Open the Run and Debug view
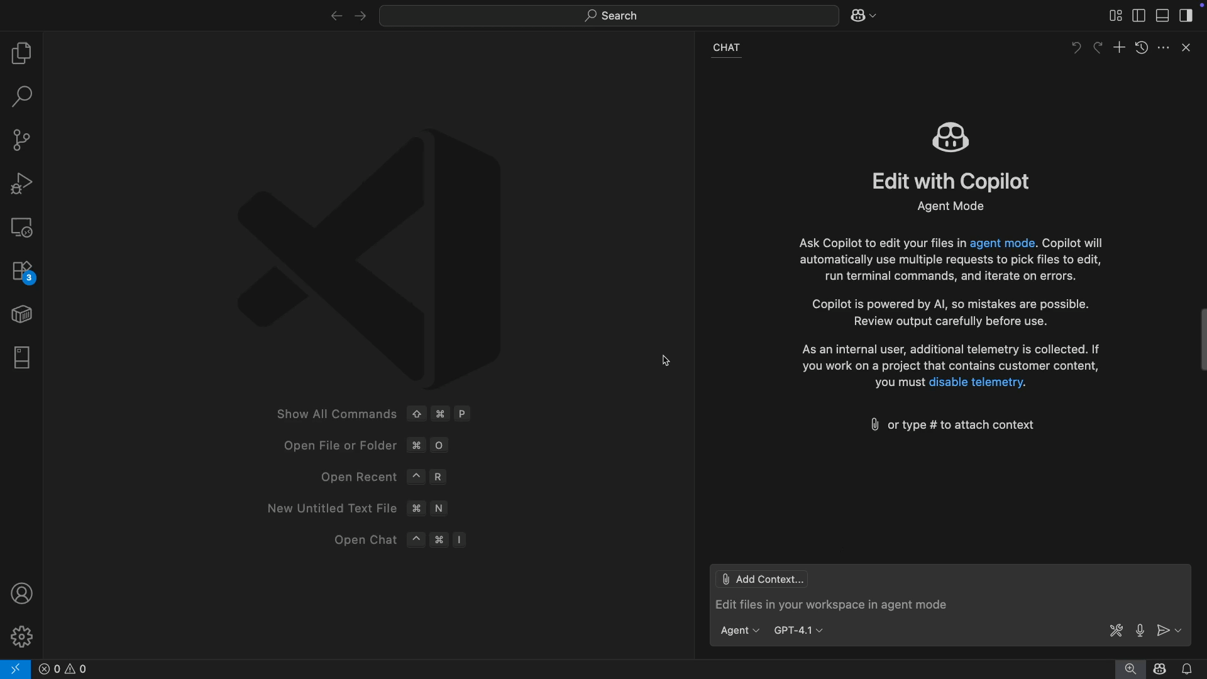The image size is (1207, 679). point(21,184)
